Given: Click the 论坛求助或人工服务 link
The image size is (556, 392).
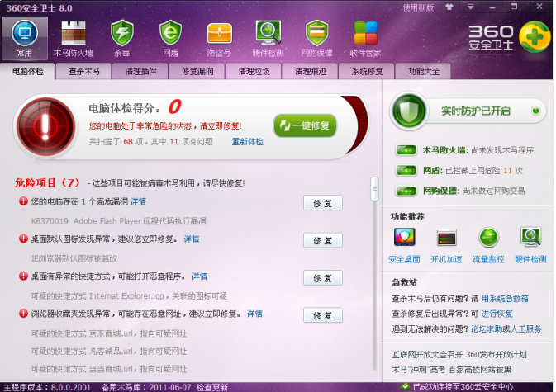Looking at the screenshot, I should click(506, 329).
